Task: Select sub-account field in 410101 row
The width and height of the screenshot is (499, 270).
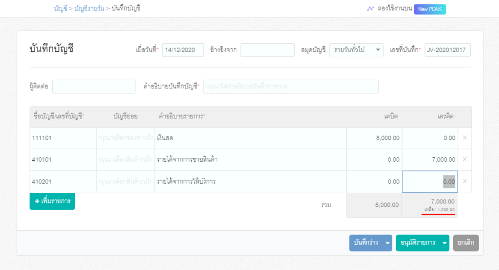Action: (125, 160)
